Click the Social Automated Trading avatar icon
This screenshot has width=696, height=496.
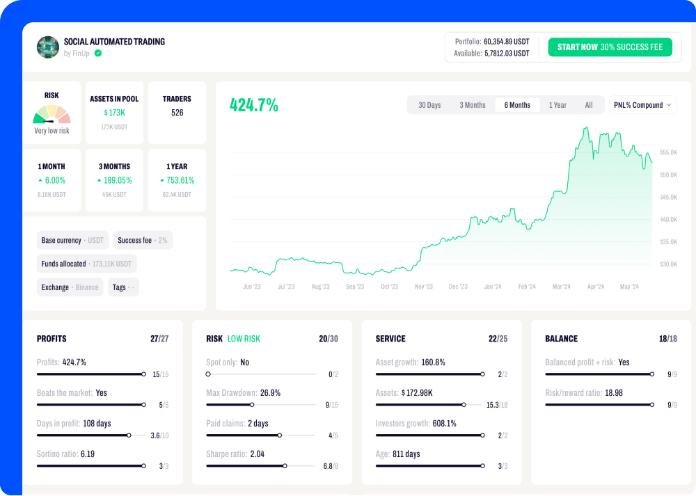(x=47, y=47)
